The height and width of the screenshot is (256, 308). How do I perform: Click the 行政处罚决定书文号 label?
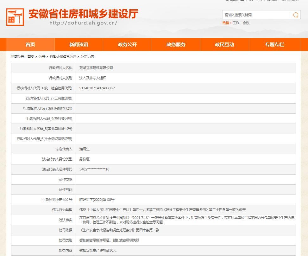57,200
